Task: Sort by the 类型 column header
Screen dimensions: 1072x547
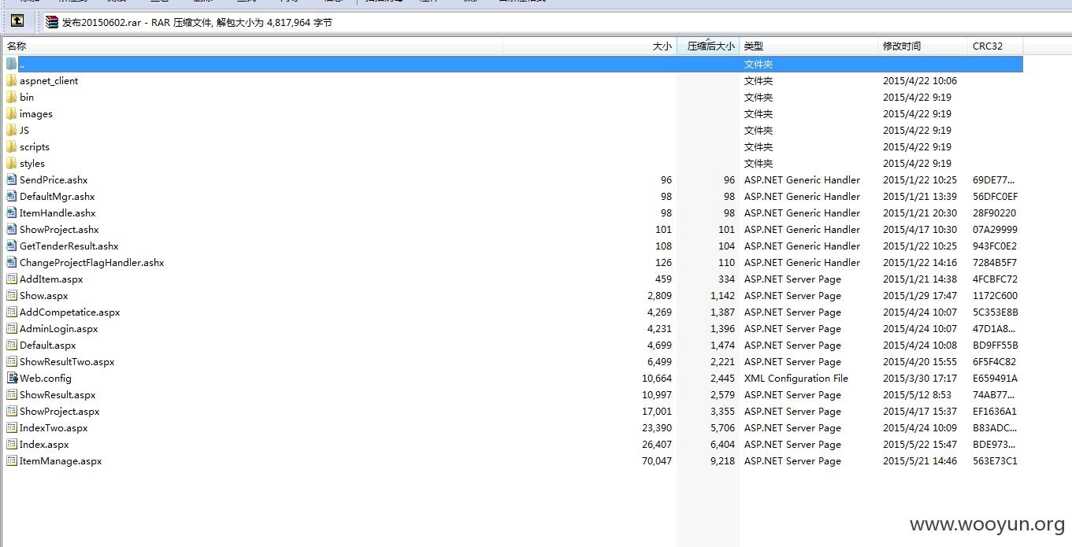Action: (x=809, y=46)
